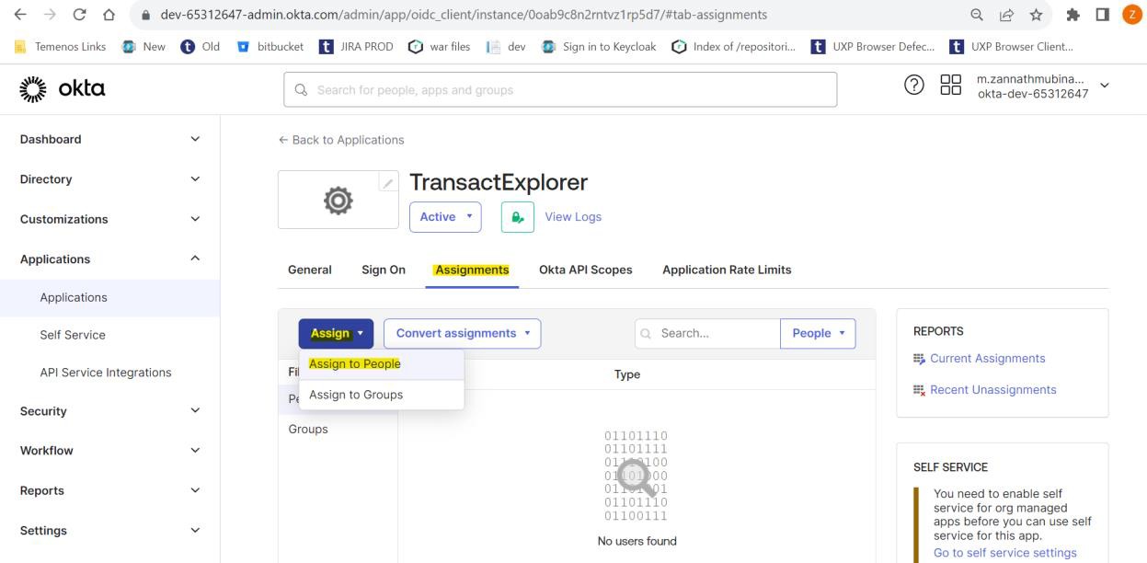Click the green push status icon
Viewport: 1147px width, 563px height.
tap(518, 217)
